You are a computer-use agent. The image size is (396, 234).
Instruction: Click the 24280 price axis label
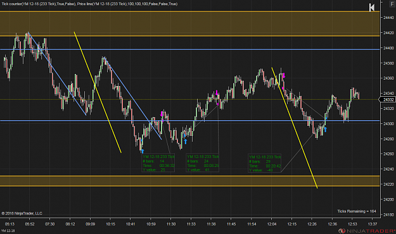[x=388, y=139]
